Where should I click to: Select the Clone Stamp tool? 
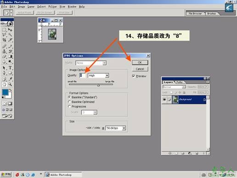coord(4,51)
